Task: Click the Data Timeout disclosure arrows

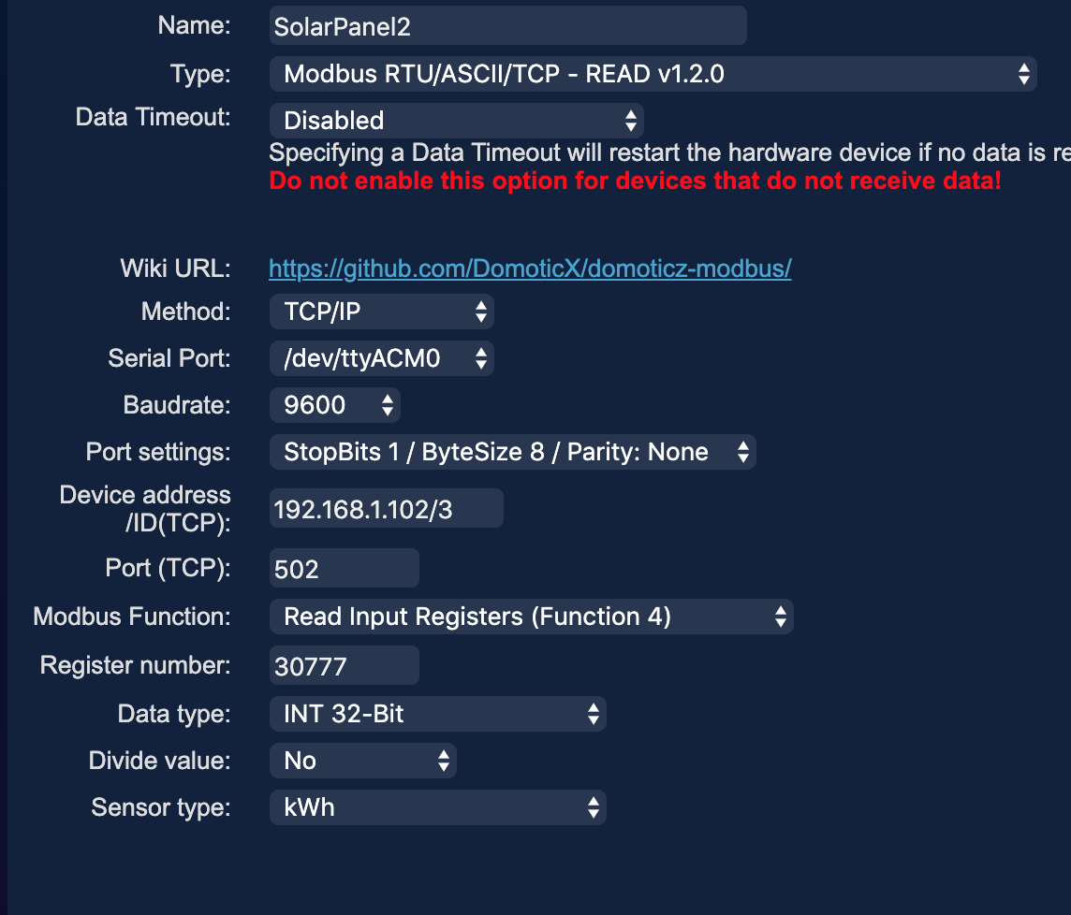Action: coord(631,121)
